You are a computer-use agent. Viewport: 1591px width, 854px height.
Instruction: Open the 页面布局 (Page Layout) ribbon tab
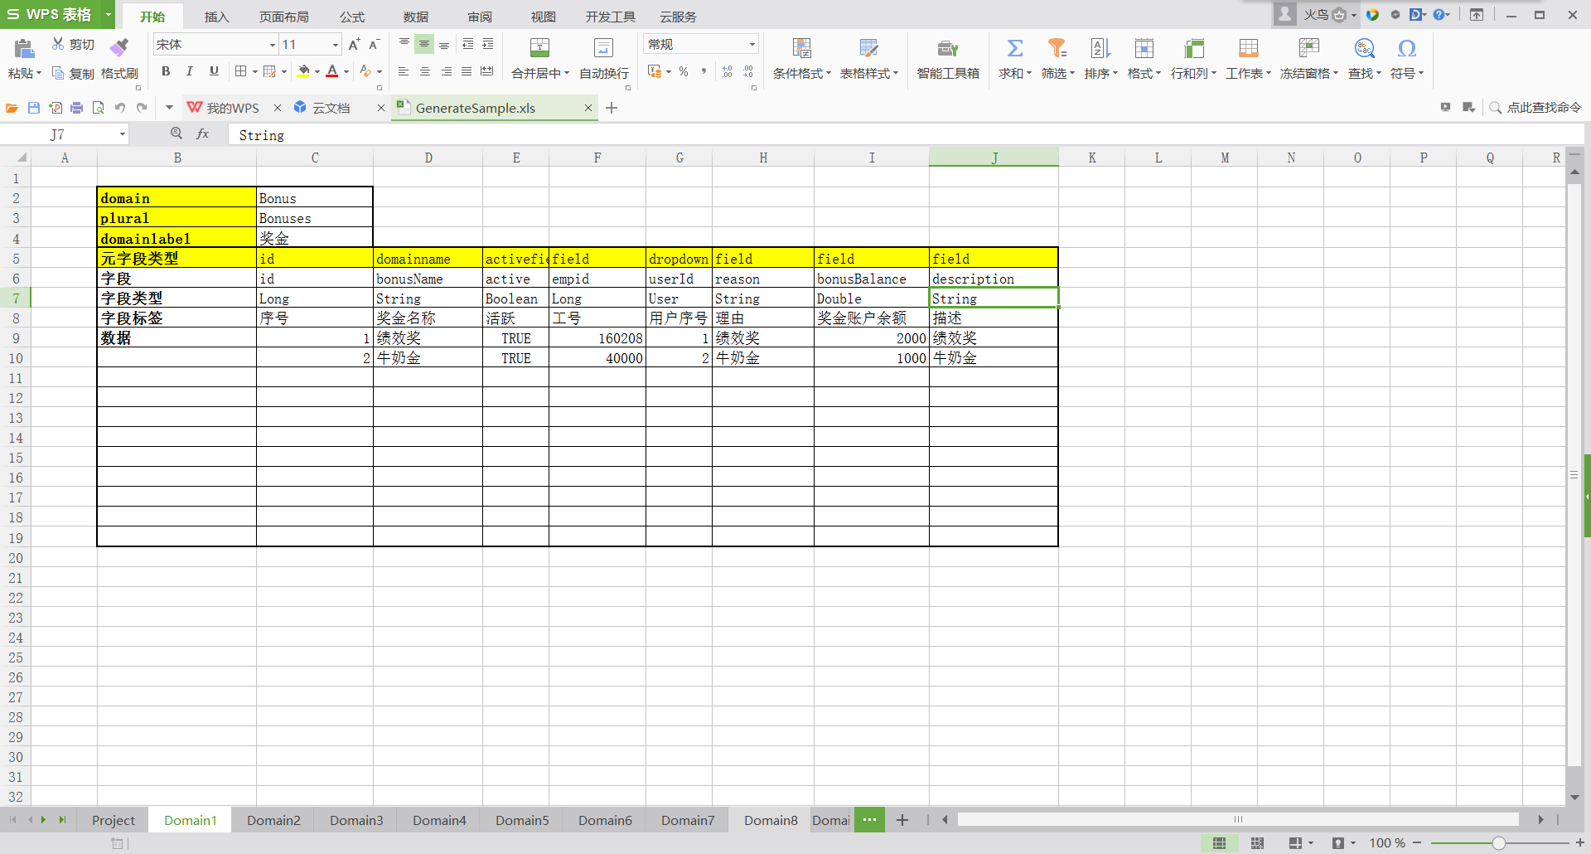[283, 17]
